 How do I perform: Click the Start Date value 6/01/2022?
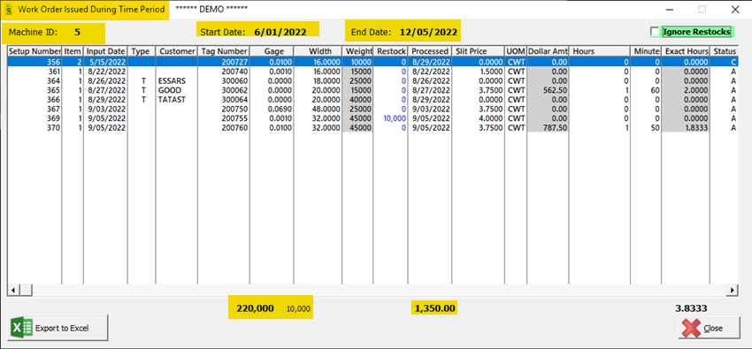(280, 32)
